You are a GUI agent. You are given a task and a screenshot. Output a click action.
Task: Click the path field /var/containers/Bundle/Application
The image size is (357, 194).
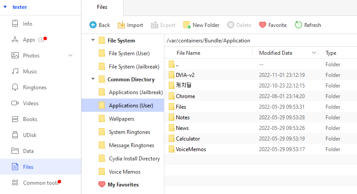tap(208, 41)
